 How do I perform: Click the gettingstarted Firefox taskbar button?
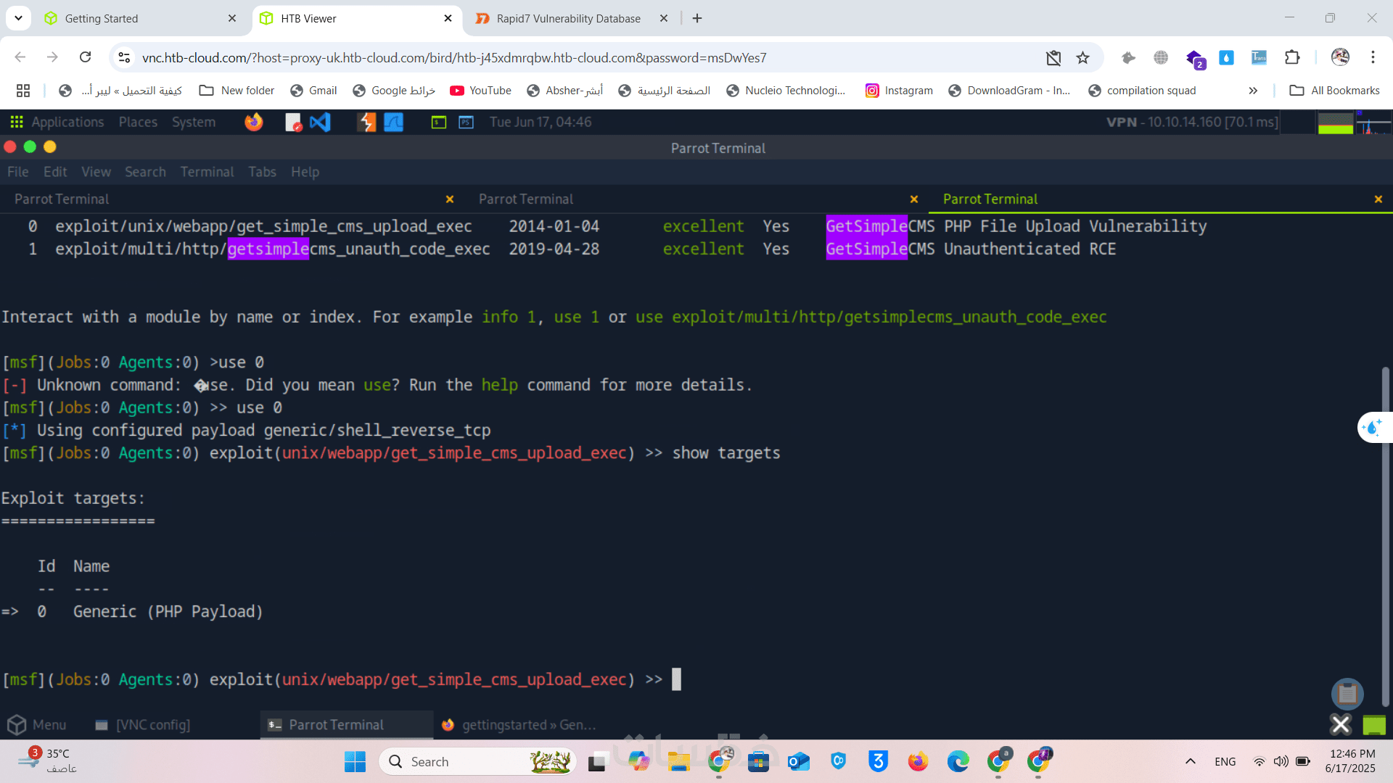[x=520, y=724]
